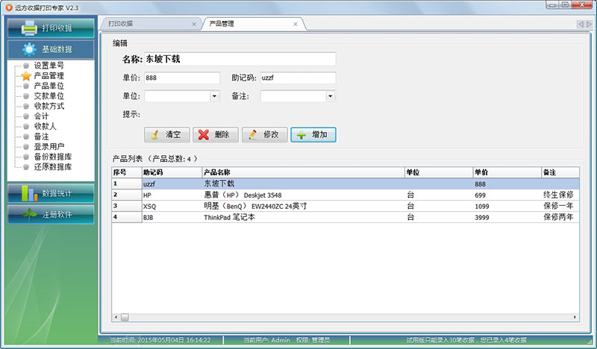Click the 清空 button
This screenshot has height=349, width=597.
[x=166, y=135]
